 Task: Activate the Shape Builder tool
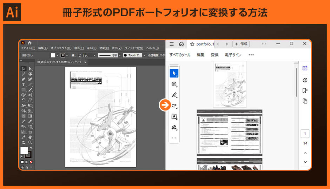point(24,111)
